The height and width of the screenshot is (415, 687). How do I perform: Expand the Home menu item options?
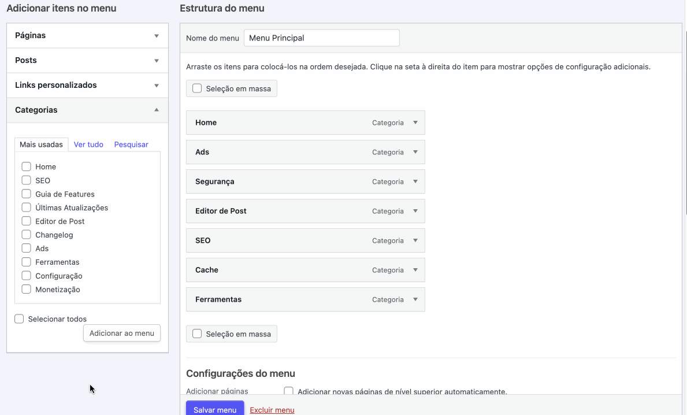tap(415, 123)
